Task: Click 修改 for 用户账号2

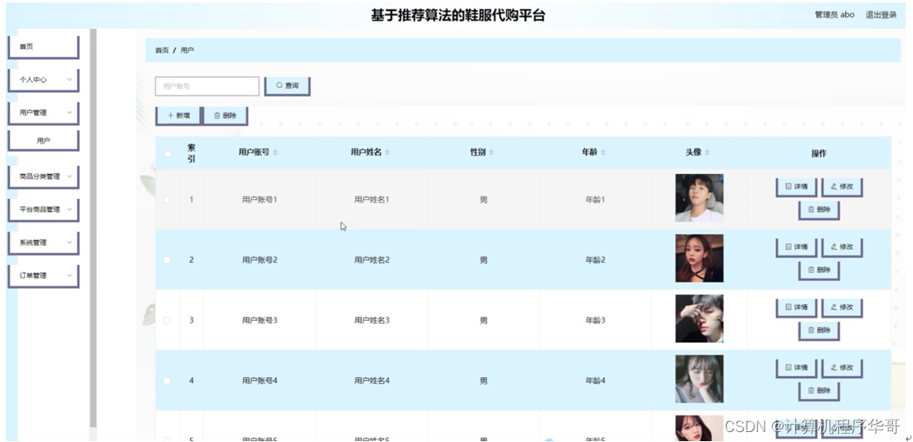Action: tap(842, 247)
